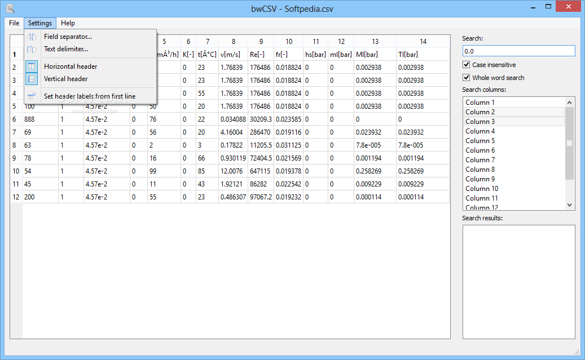Image resolution: width=585 pixels, height=360 pixels.
Task: Select Column 11 in search columns list
Action: point(514,198)
